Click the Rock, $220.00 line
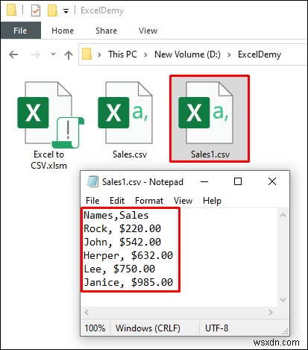The height and width of the screenshot is (350, 308). coord(122,228)
